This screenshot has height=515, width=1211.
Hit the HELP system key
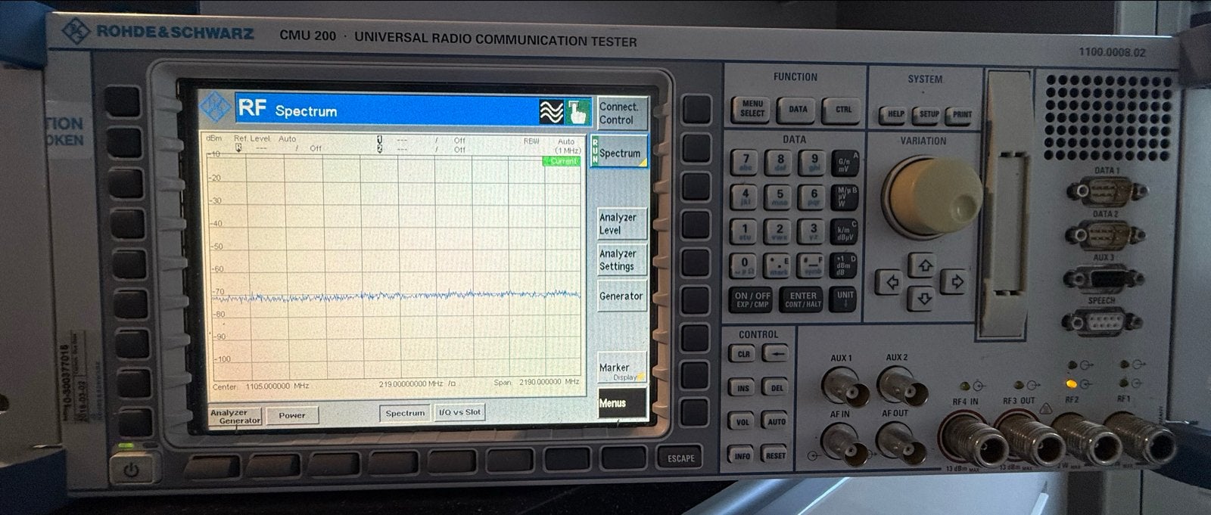coord(895,114)
